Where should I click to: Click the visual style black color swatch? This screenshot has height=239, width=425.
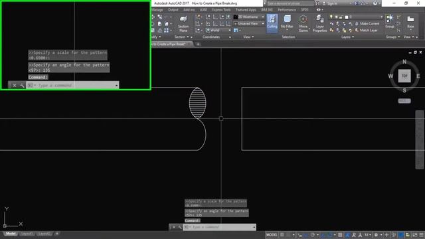point(236,17)
